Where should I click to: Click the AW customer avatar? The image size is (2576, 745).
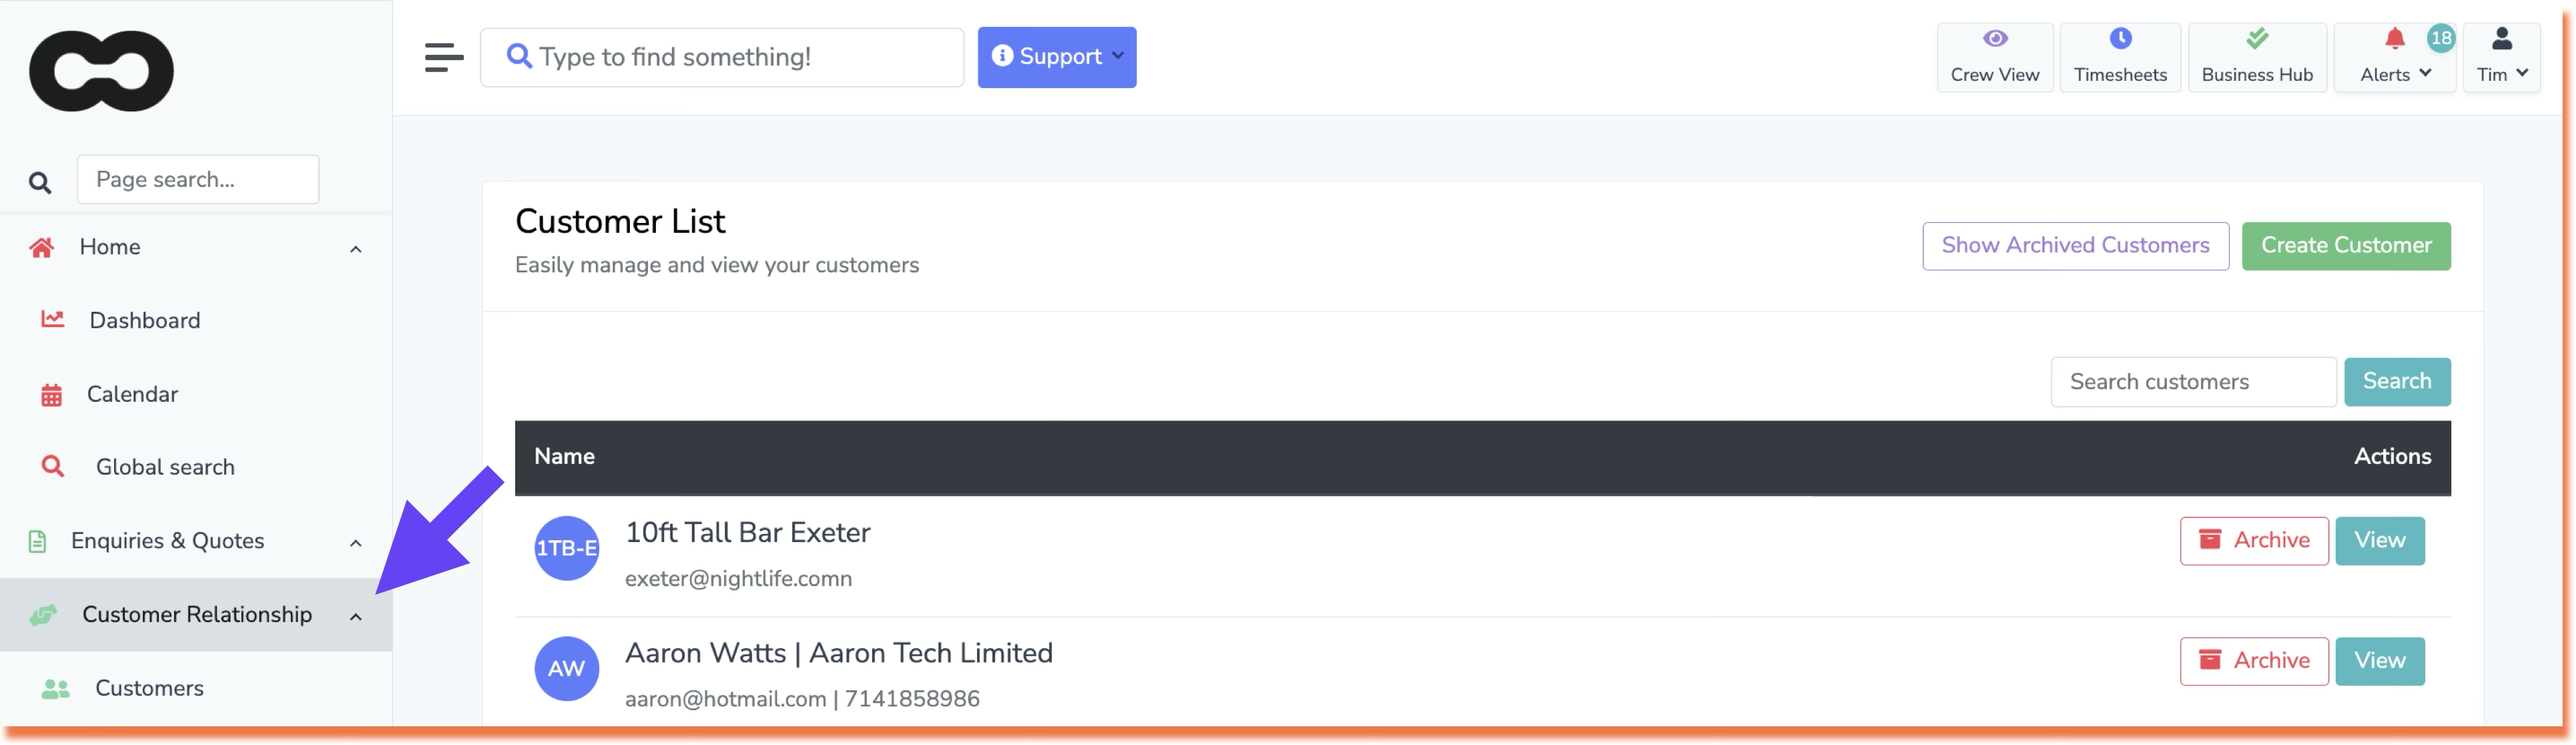pyautogui.click(x=566, y=668)
